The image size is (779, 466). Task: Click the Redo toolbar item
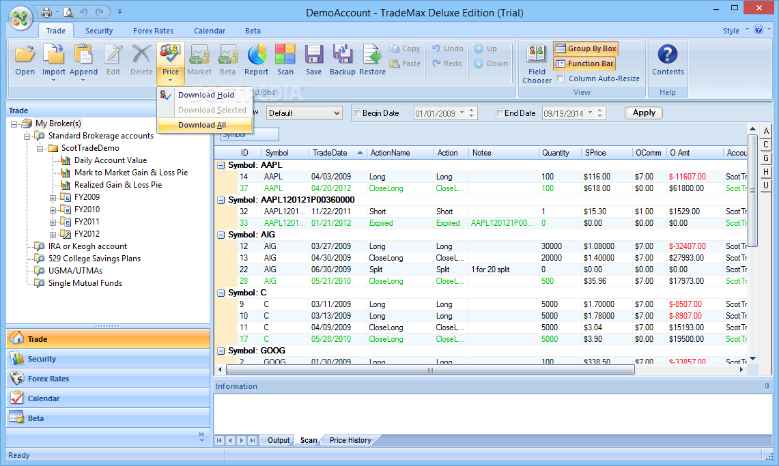pyautogui.click(x=447, y=63)
